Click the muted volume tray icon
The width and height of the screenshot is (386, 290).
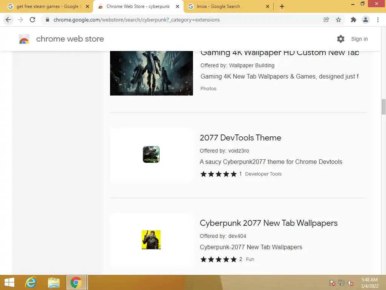[x=351, y=282]
